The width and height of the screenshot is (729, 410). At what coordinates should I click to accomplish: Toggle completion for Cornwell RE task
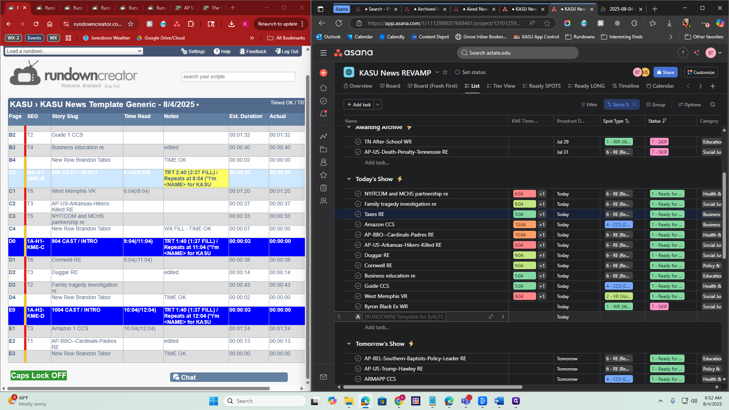(x=358, y=266)
